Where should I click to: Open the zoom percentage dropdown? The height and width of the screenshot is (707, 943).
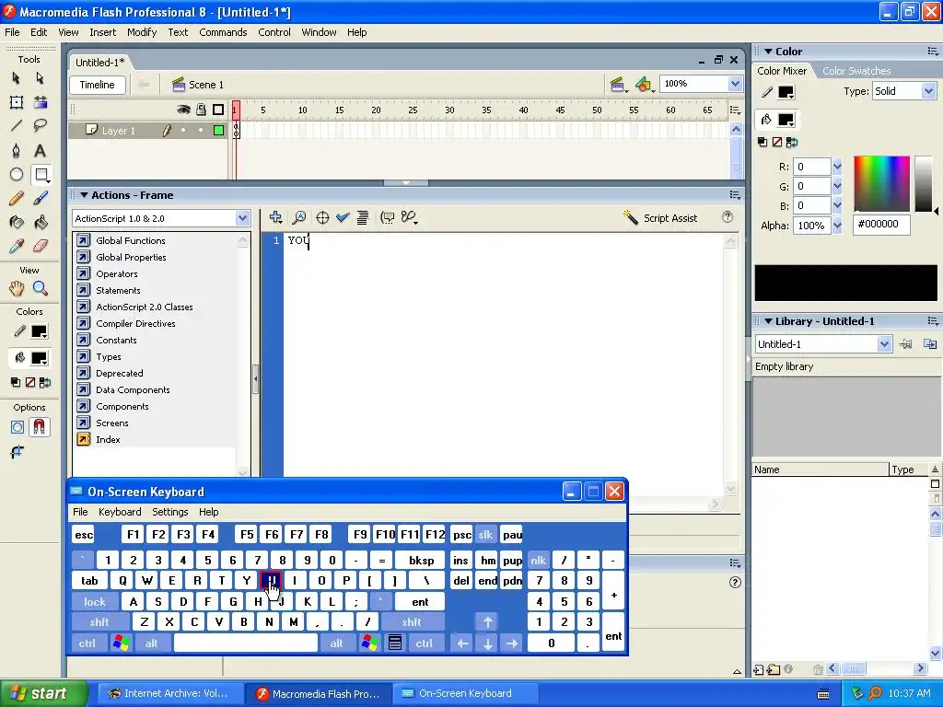(735, 84)
